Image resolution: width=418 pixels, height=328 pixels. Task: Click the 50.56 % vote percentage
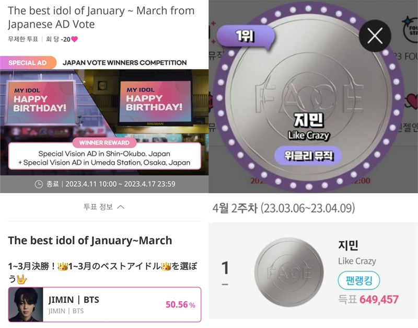point(180,304)
